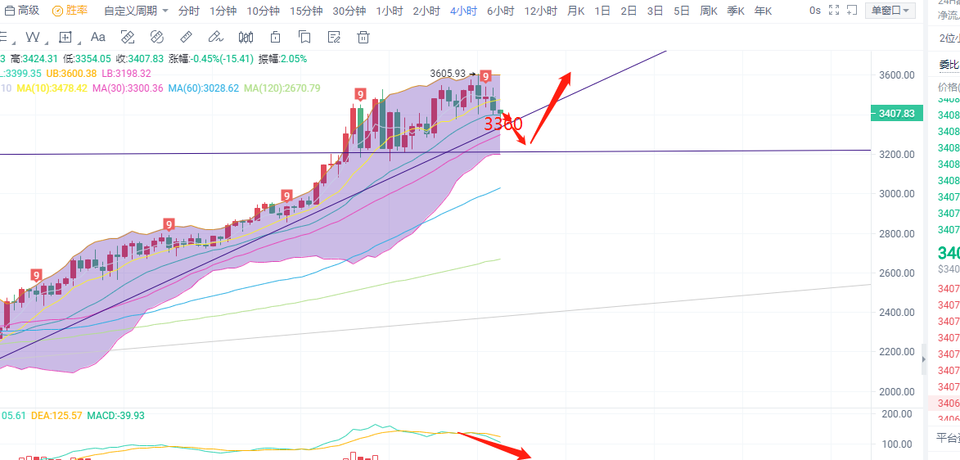
Task: Switch to the 年K yearly chart
Action: tap(763, 11)
